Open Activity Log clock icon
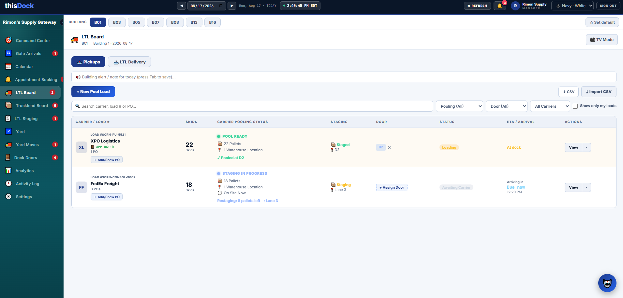Viewport: 623px width, 298px height. coord(9,183)
